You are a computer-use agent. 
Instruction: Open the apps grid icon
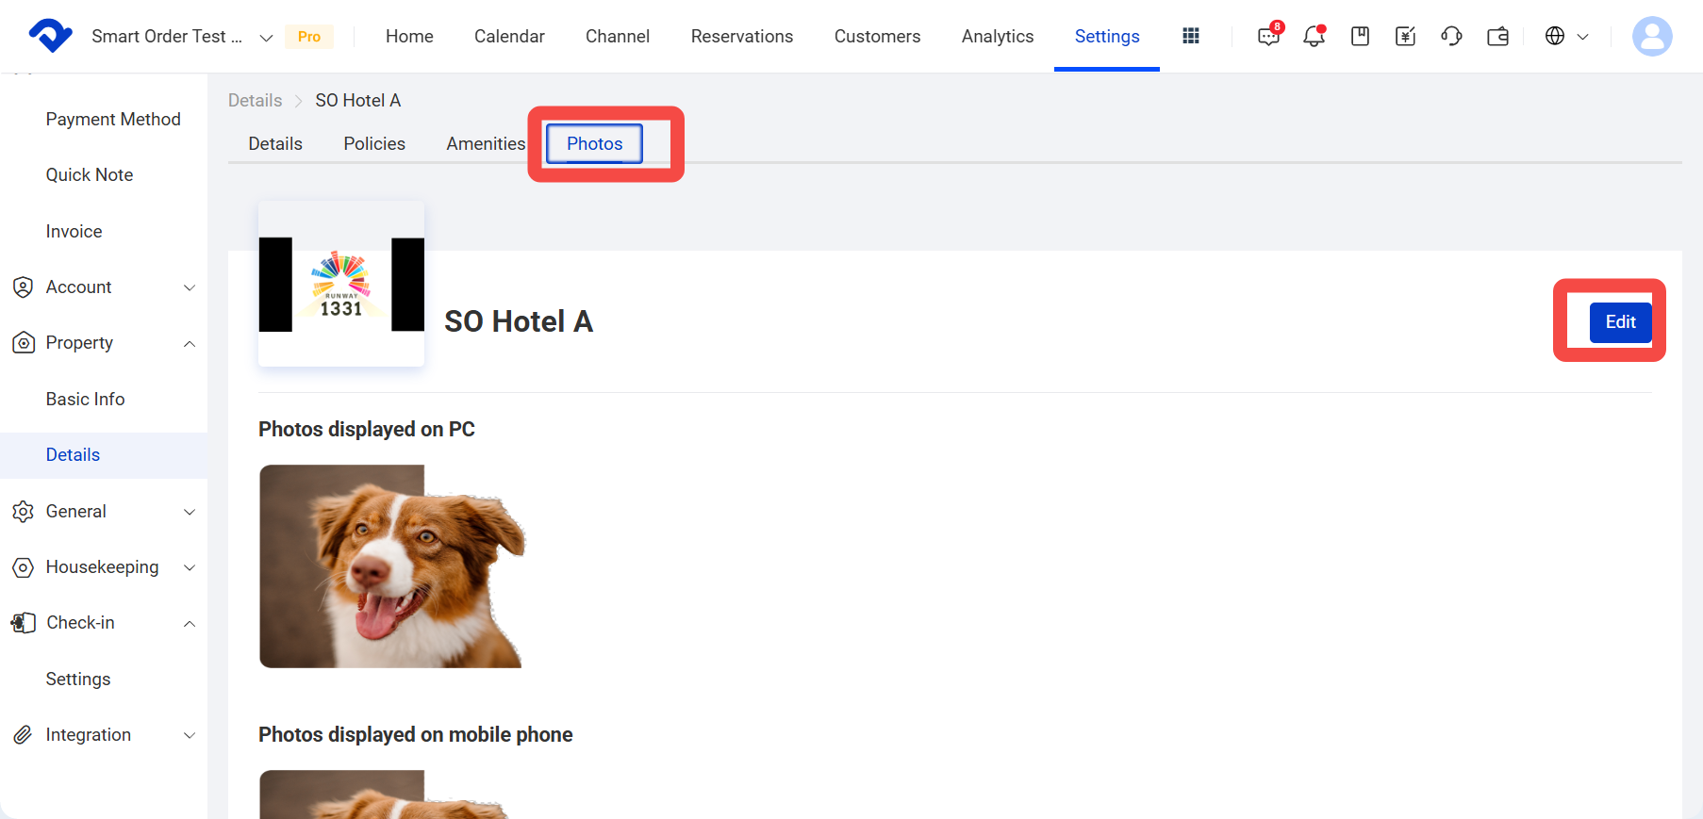point(1191,36)
